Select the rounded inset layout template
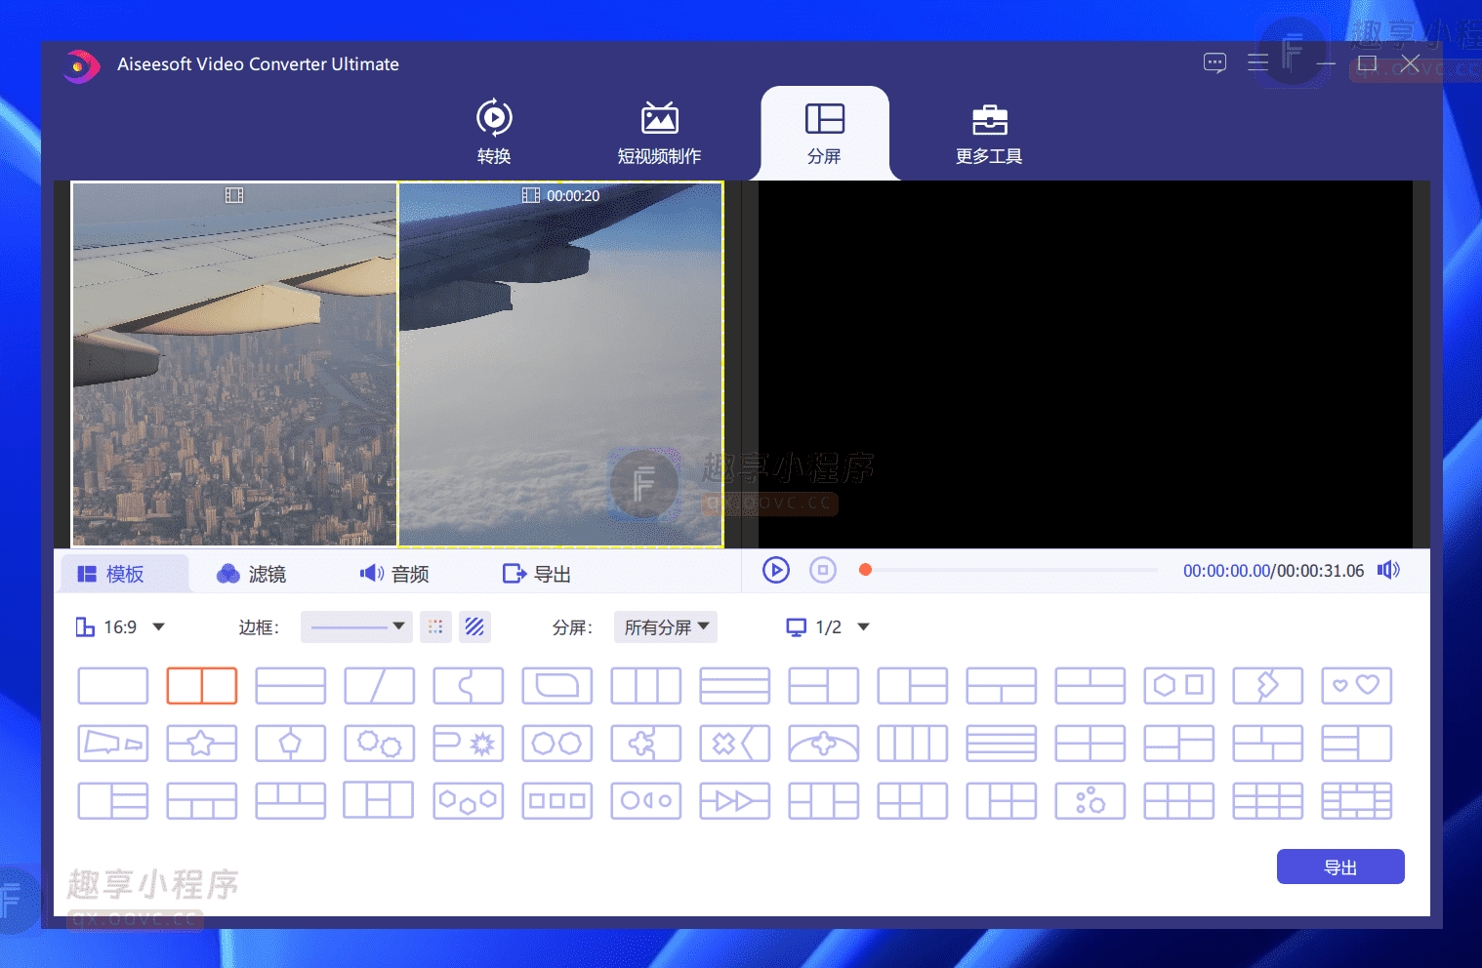1482x968 pixels. 557,686
